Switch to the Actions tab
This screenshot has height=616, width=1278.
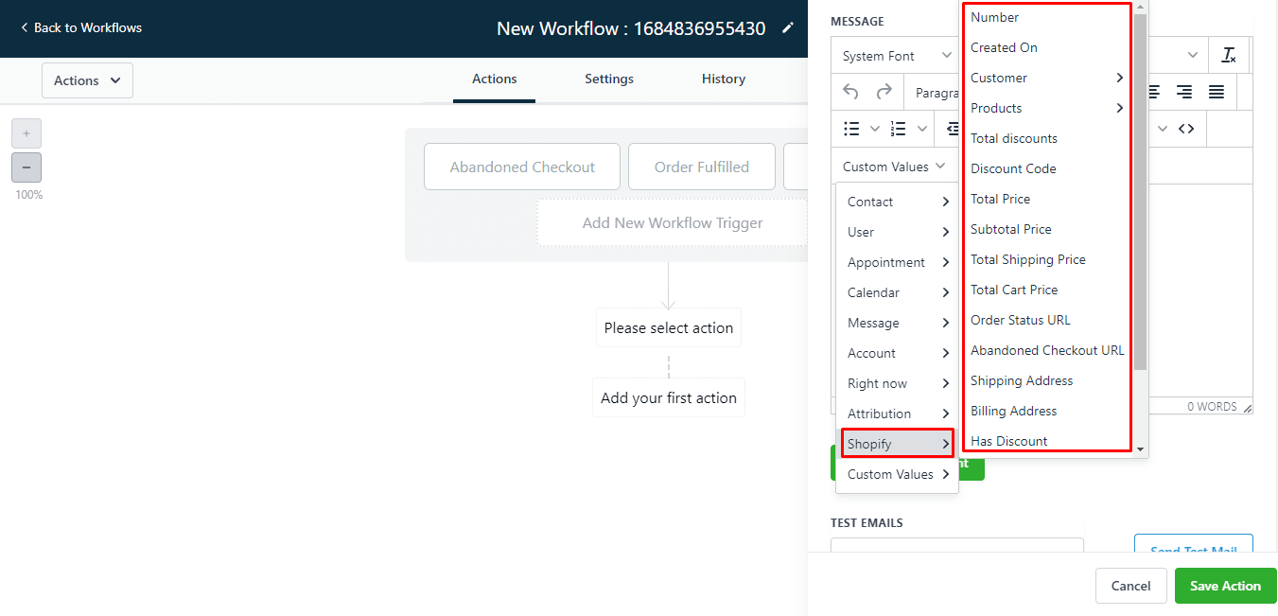pyautogui.click(x=494, y=79)
